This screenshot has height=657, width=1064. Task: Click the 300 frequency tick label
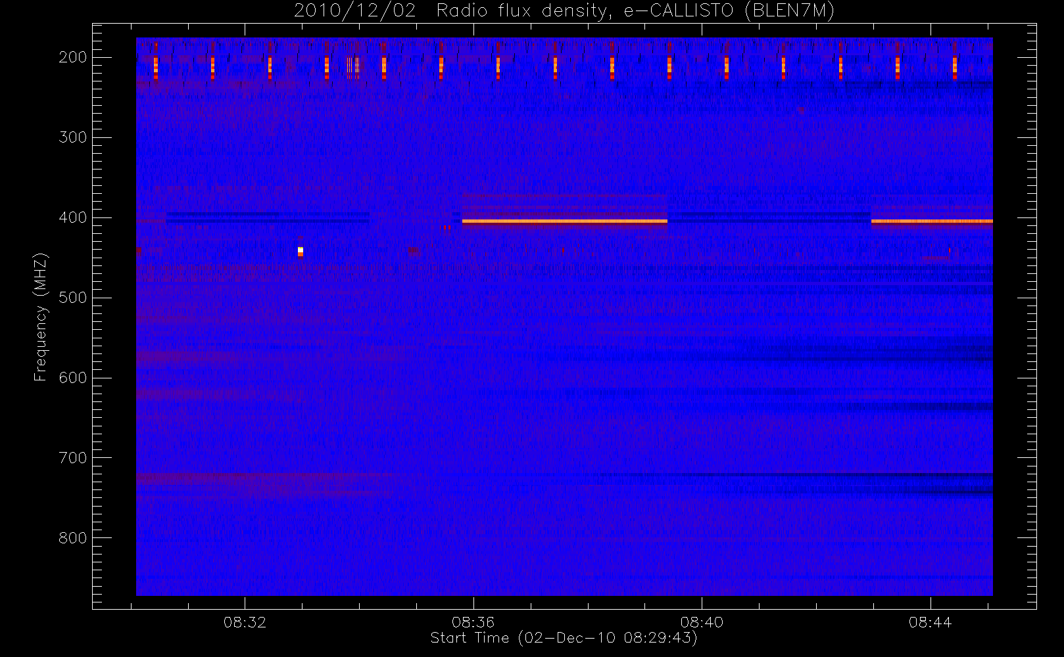pyautogui.click(x=73, y=137)
